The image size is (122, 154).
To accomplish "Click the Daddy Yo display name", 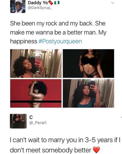I will click(38, 3).
